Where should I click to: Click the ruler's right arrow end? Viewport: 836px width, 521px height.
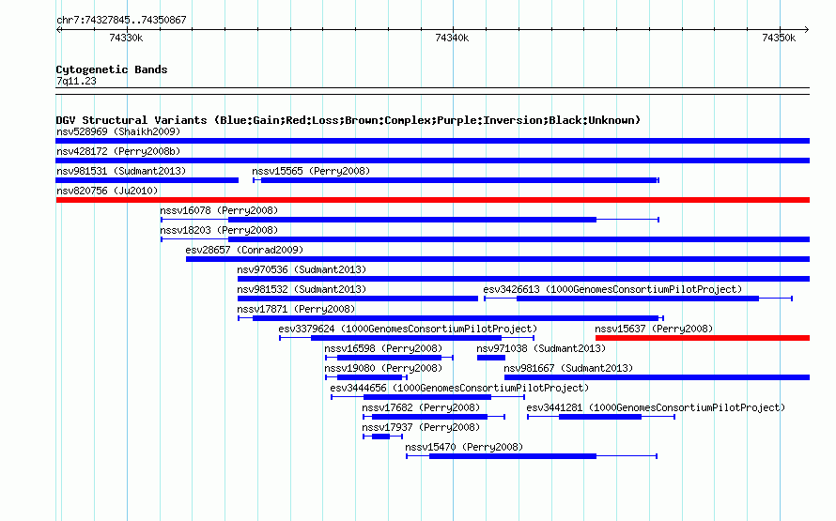[806, 29]
